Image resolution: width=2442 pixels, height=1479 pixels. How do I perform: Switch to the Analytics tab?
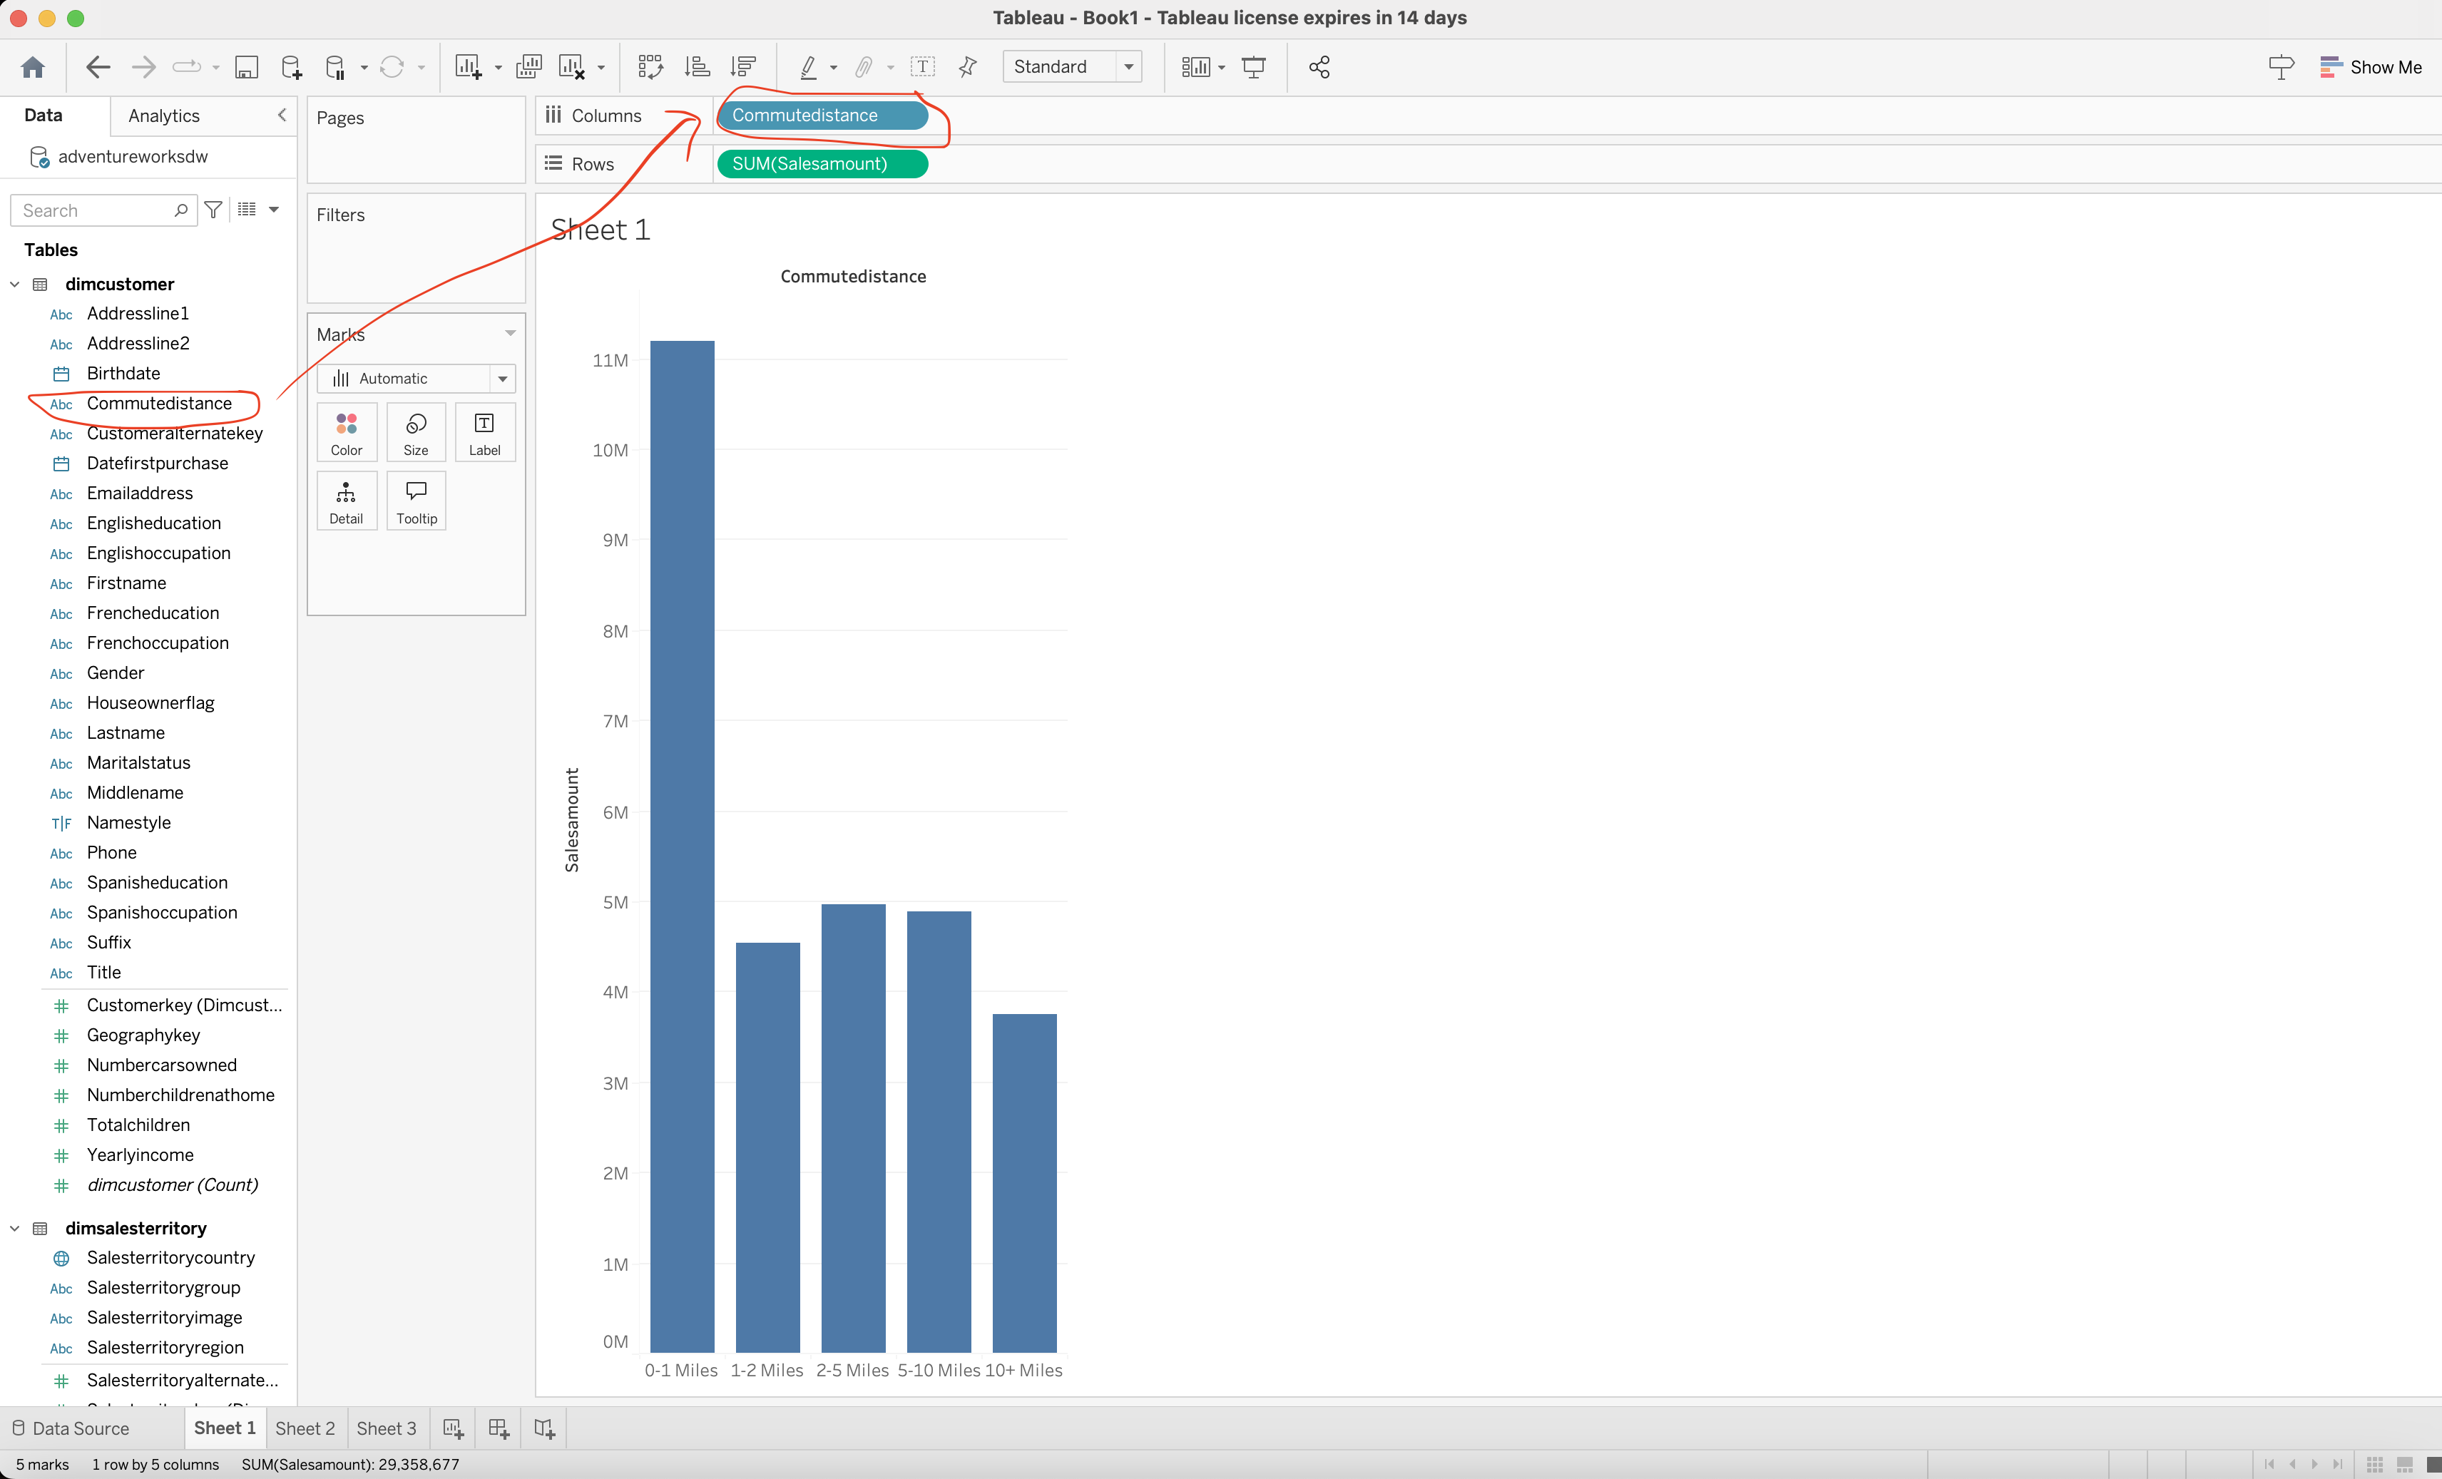coord(165,116)
